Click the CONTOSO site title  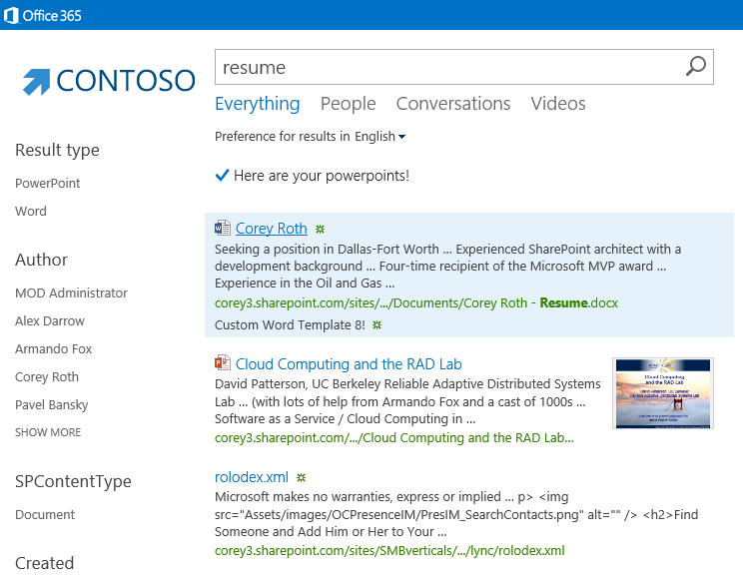126,81
